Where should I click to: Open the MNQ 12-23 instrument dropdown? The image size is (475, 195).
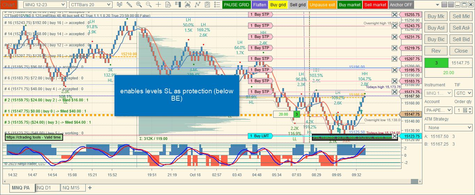[45, 5]
